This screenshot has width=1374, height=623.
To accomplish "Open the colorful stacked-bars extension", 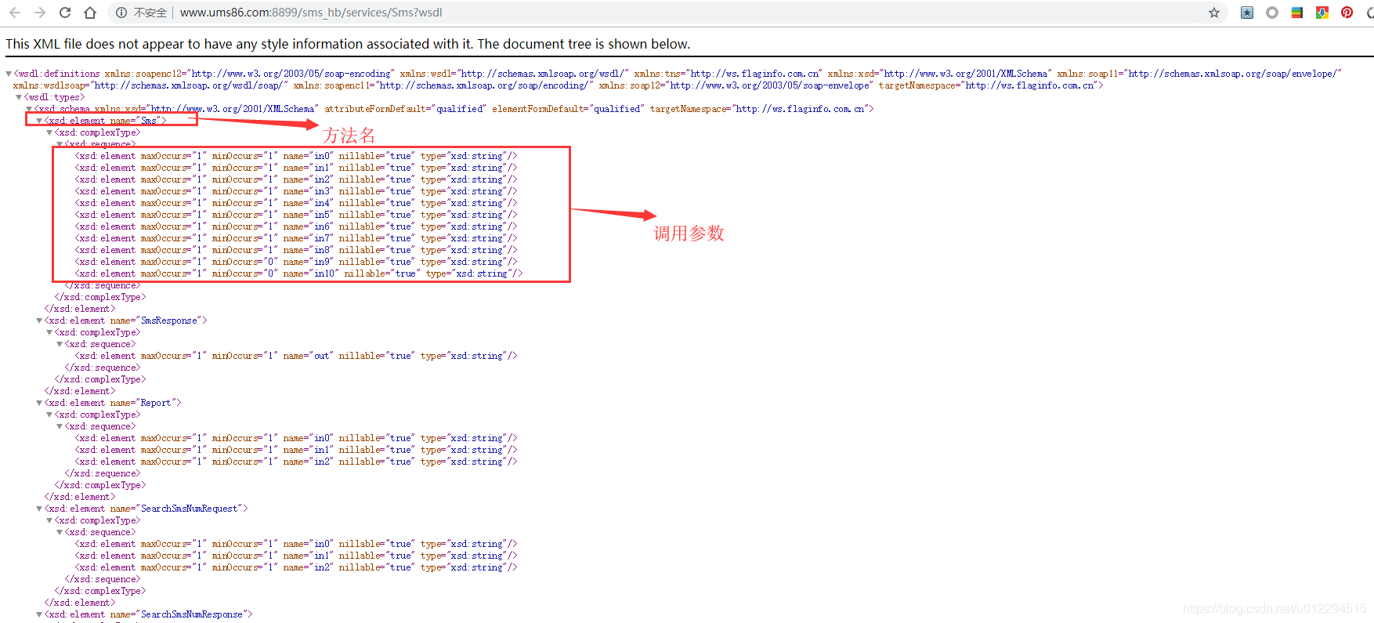I will pos(1297,13).
